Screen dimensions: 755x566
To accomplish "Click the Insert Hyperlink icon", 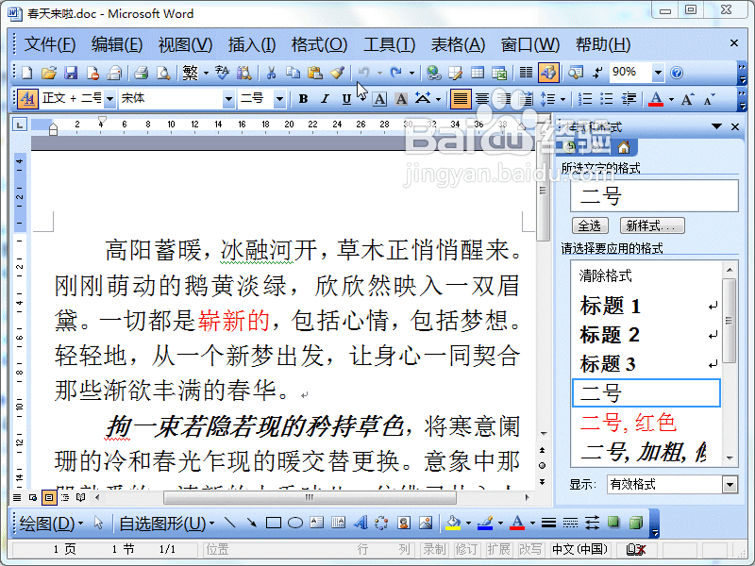I will 433,72.
